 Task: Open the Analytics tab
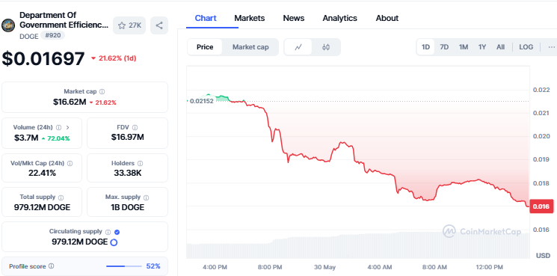(x=339, y=18)
